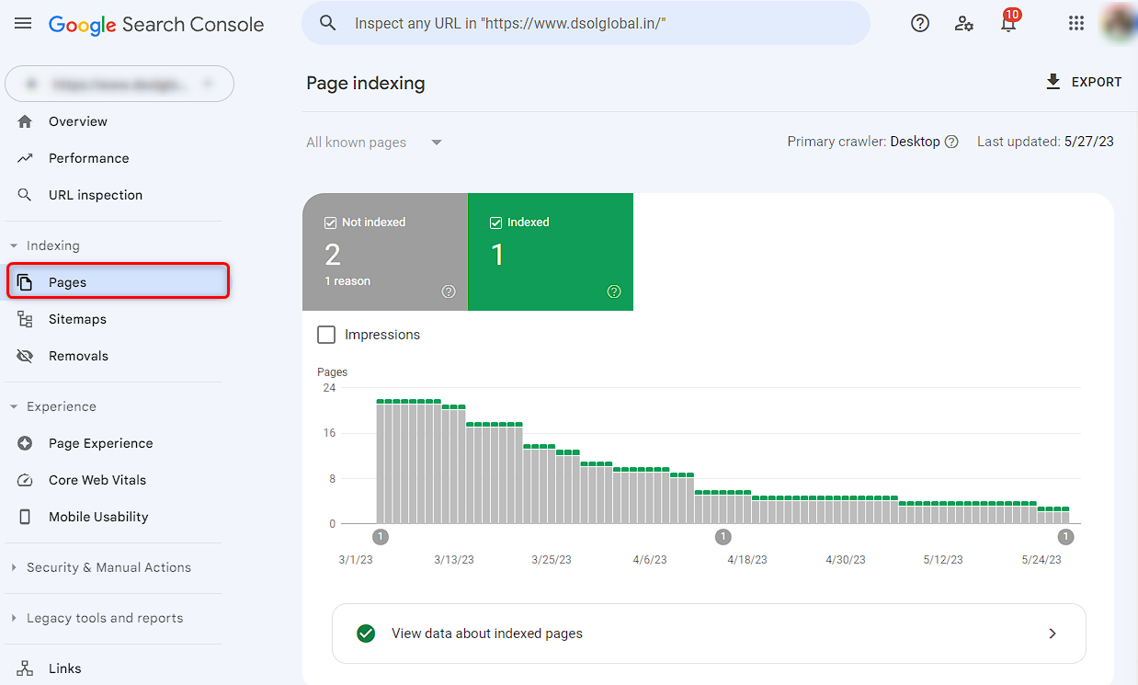This screenshot has height=685, width=1138.
Task: Open the Google apps grid
Action: (x=1076, y=24)
